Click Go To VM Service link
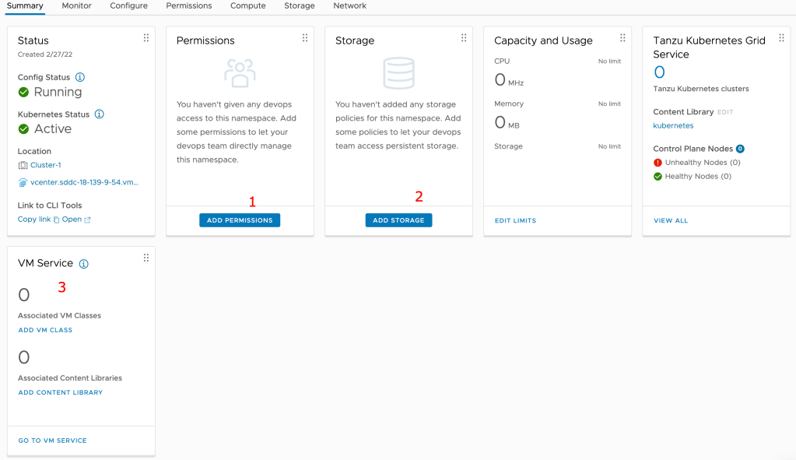The width and height of the screenshot is (796, 460). pos(52,441)
